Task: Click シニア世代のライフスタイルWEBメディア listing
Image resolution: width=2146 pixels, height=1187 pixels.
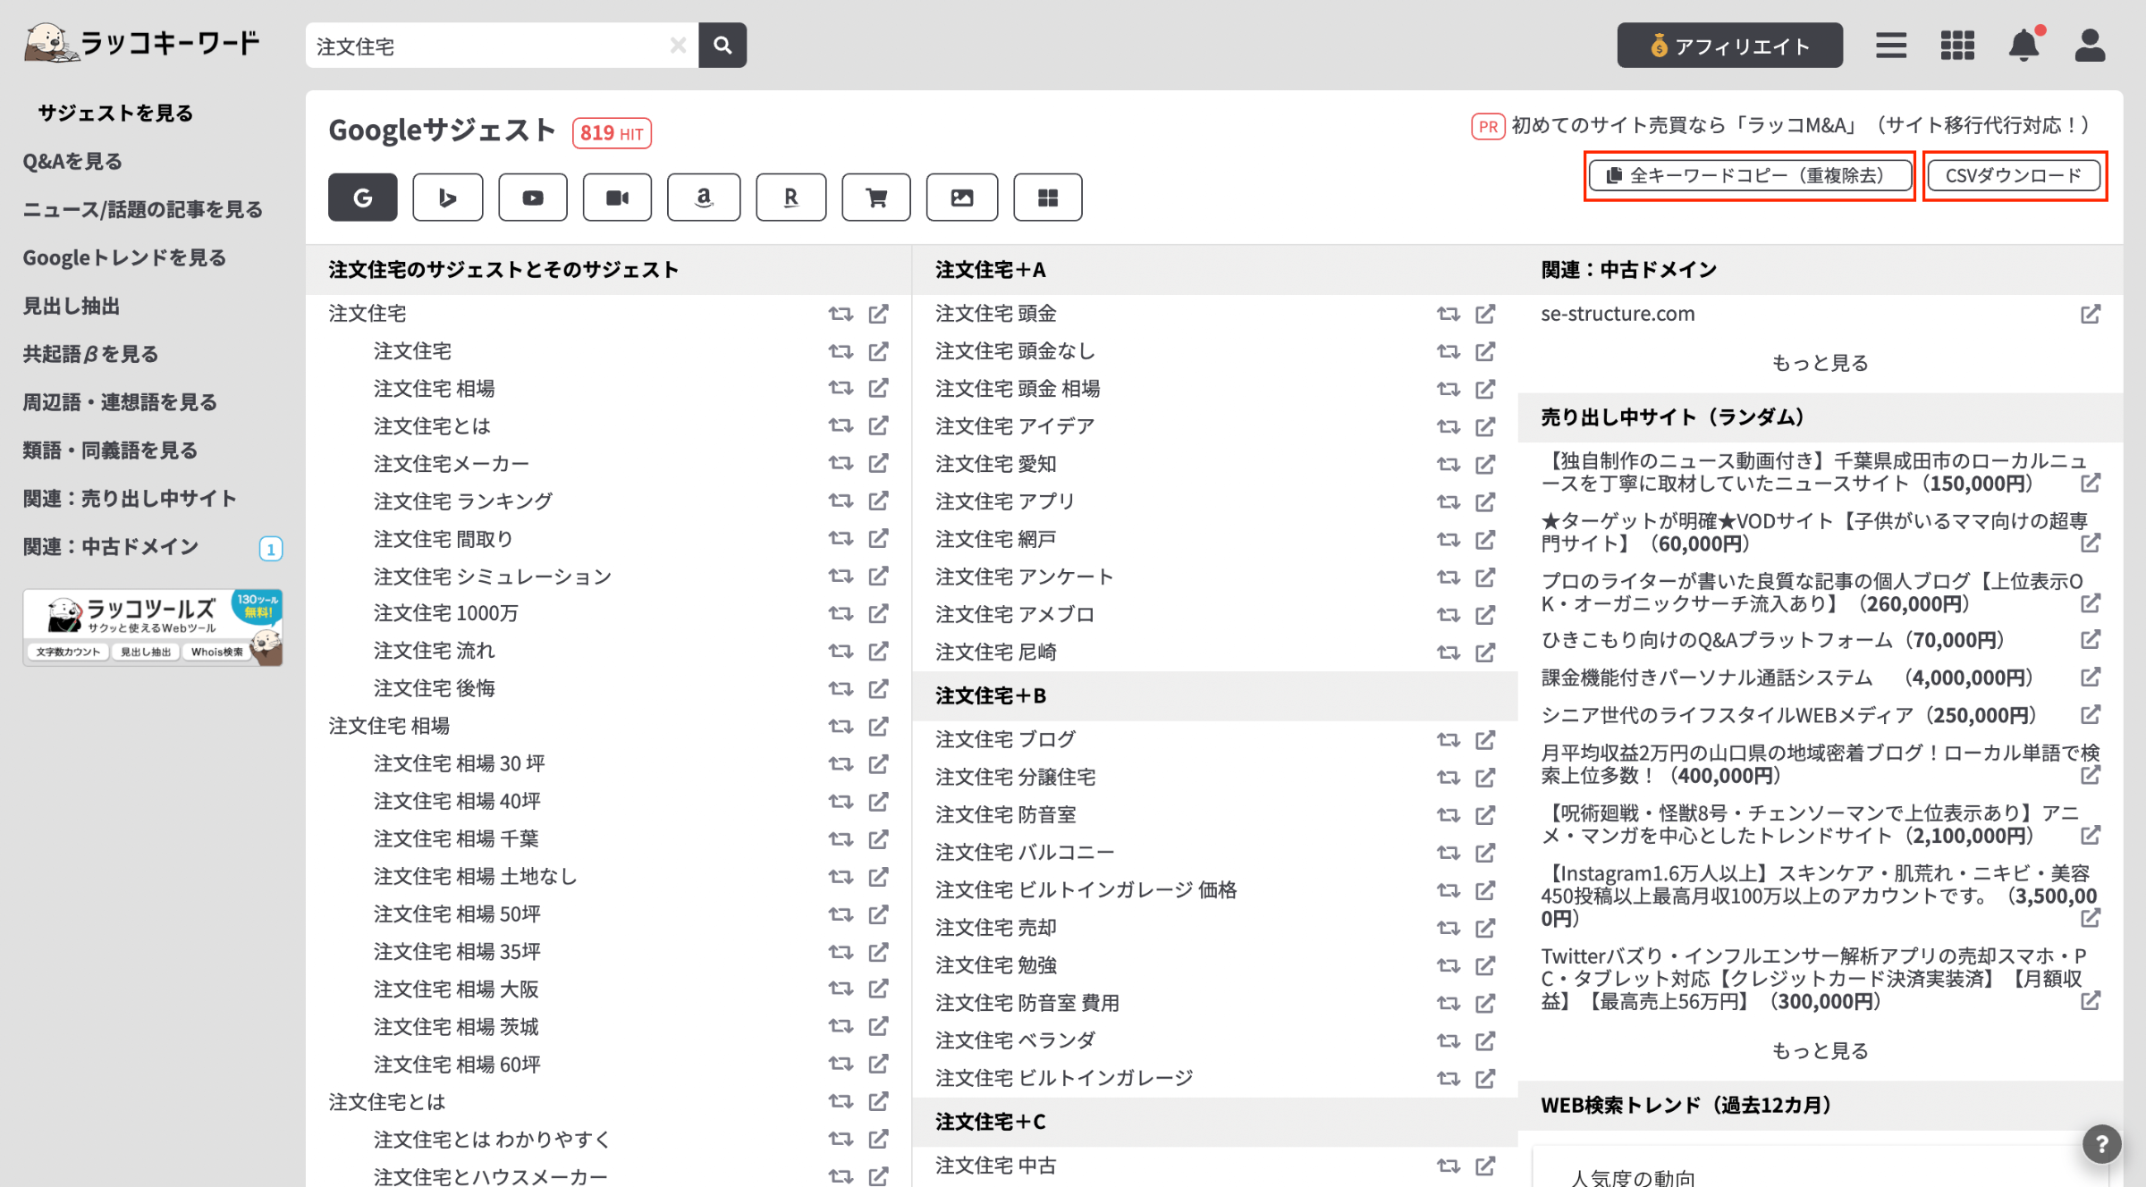Action: pyautogui.click(x=1788, y=715)
